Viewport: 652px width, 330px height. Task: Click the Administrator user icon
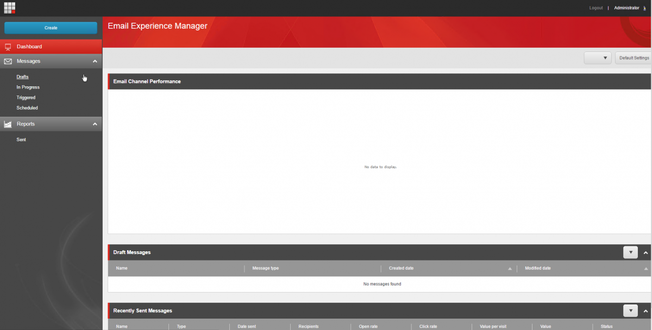tap(644, 8)
